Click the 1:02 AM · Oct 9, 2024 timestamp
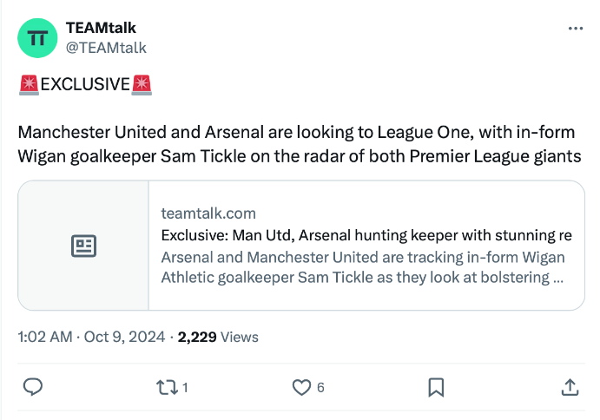600x420 pixels. click(90, 337)
